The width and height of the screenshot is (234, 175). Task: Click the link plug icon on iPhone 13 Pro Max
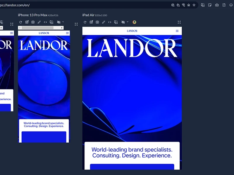pyautogui.click(x=39, y=22)
